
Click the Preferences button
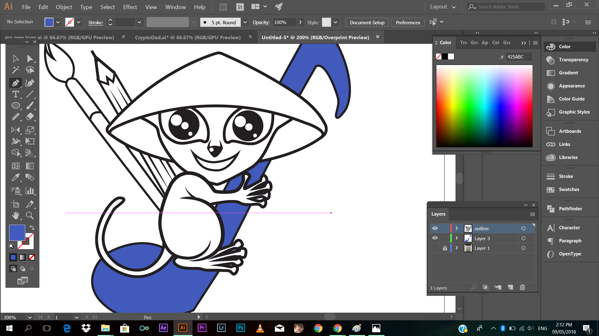point(408,22)
